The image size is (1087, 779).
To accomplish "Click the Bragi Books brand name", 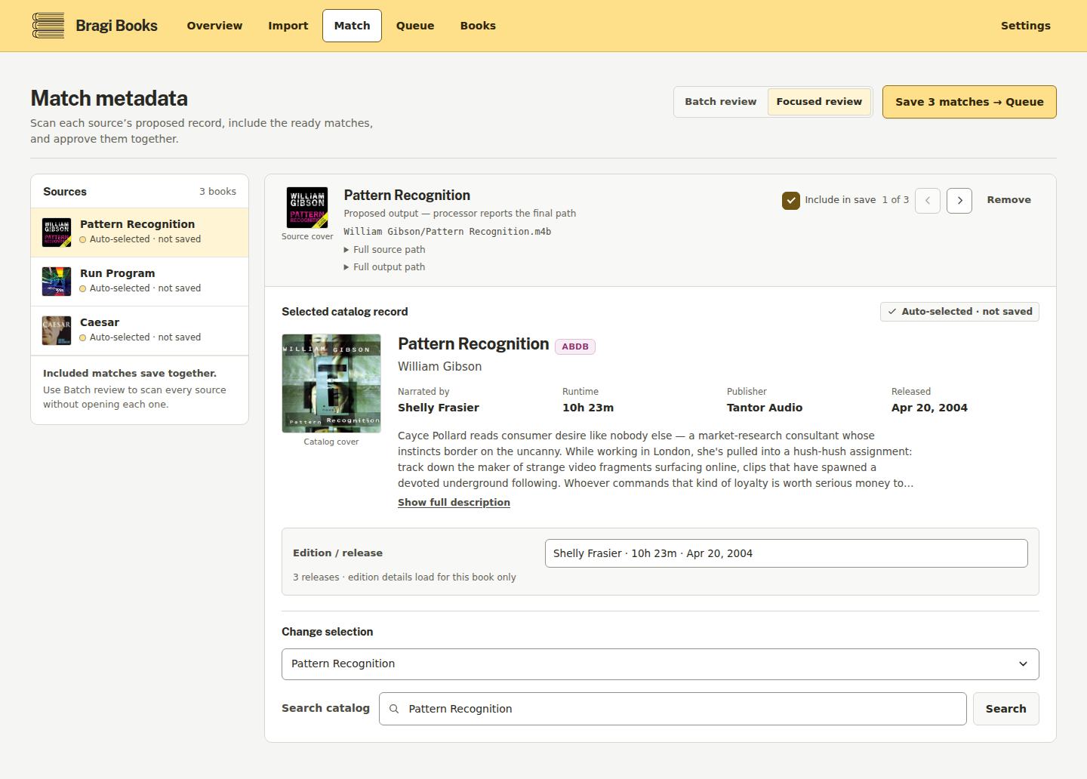I will coord(116,26).
